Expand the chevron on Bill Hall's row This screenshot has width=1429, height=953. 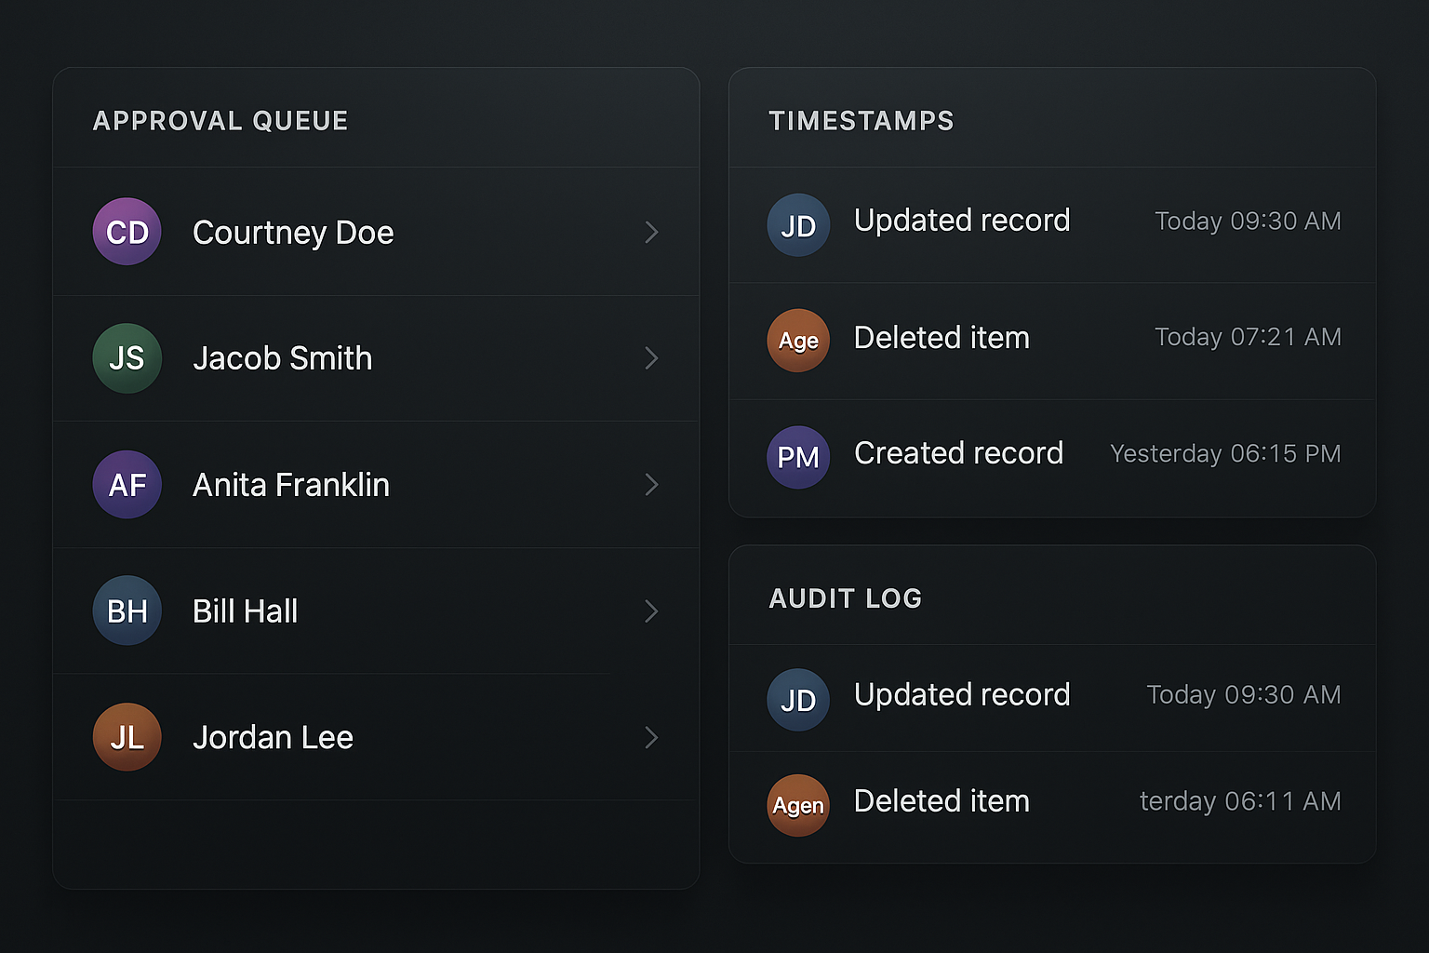pyautogui.click(x=651, y=611)
